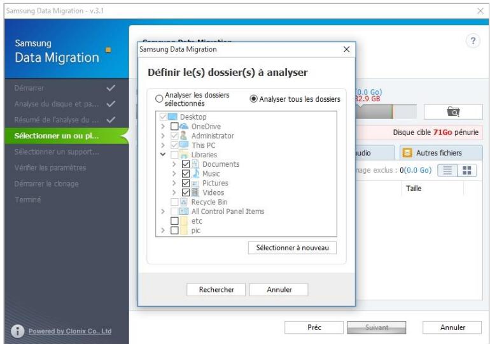Click Annuler in the dialog
Image resolution: width=490 pixels, height=344 pixels.
coord(279,290)
